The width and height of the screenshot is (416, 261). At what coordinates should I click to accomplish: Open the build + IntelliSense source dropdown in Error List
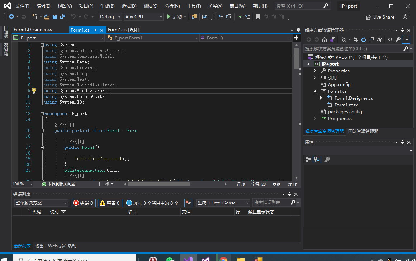point(223,203)
